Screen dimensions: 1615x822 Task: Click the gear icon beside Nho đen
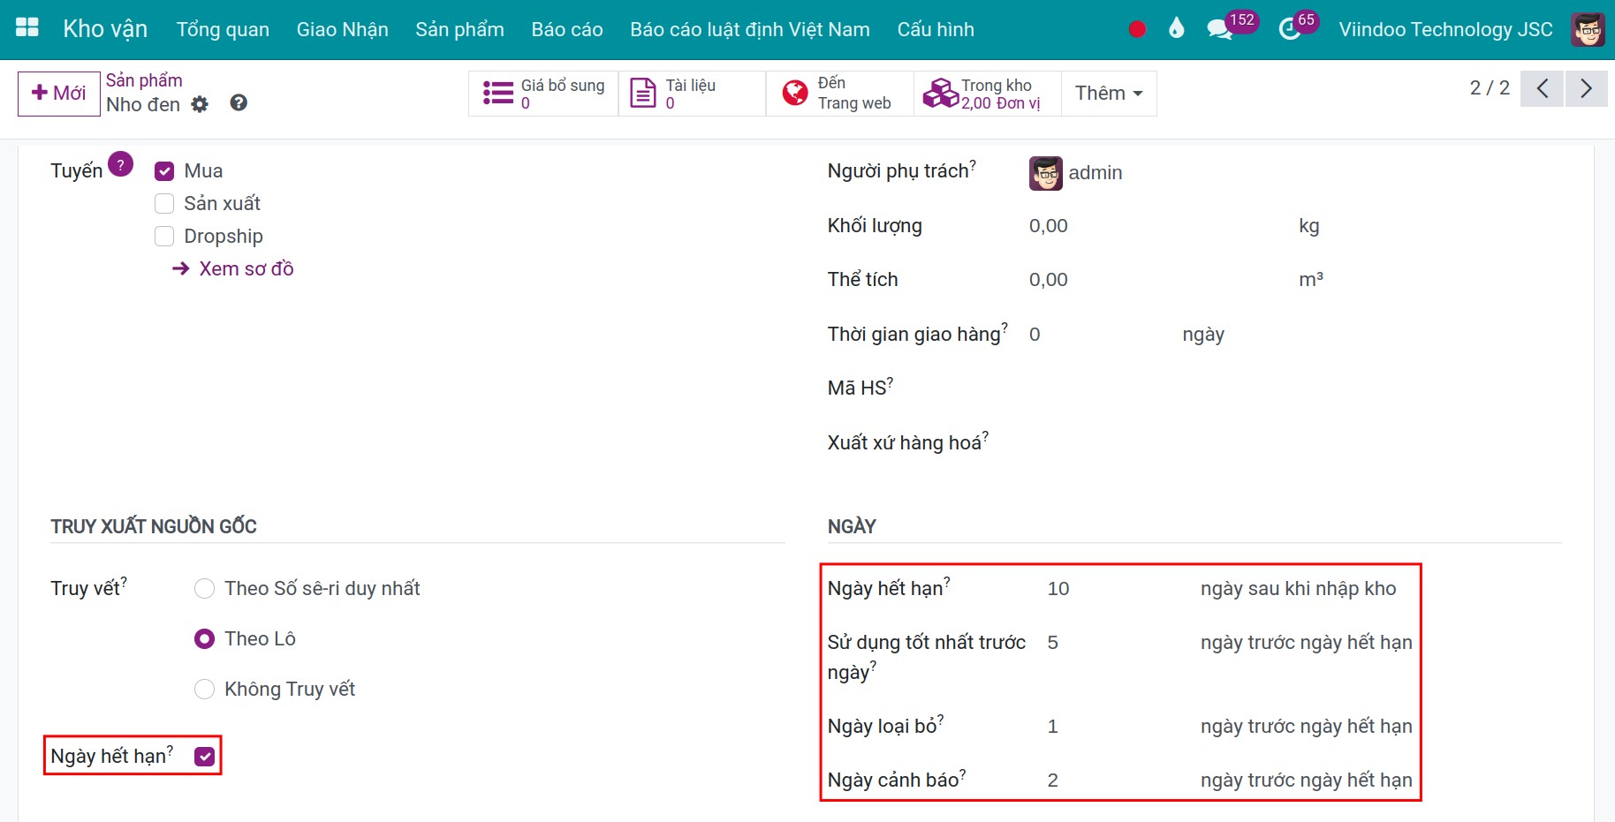click(201, 104)
